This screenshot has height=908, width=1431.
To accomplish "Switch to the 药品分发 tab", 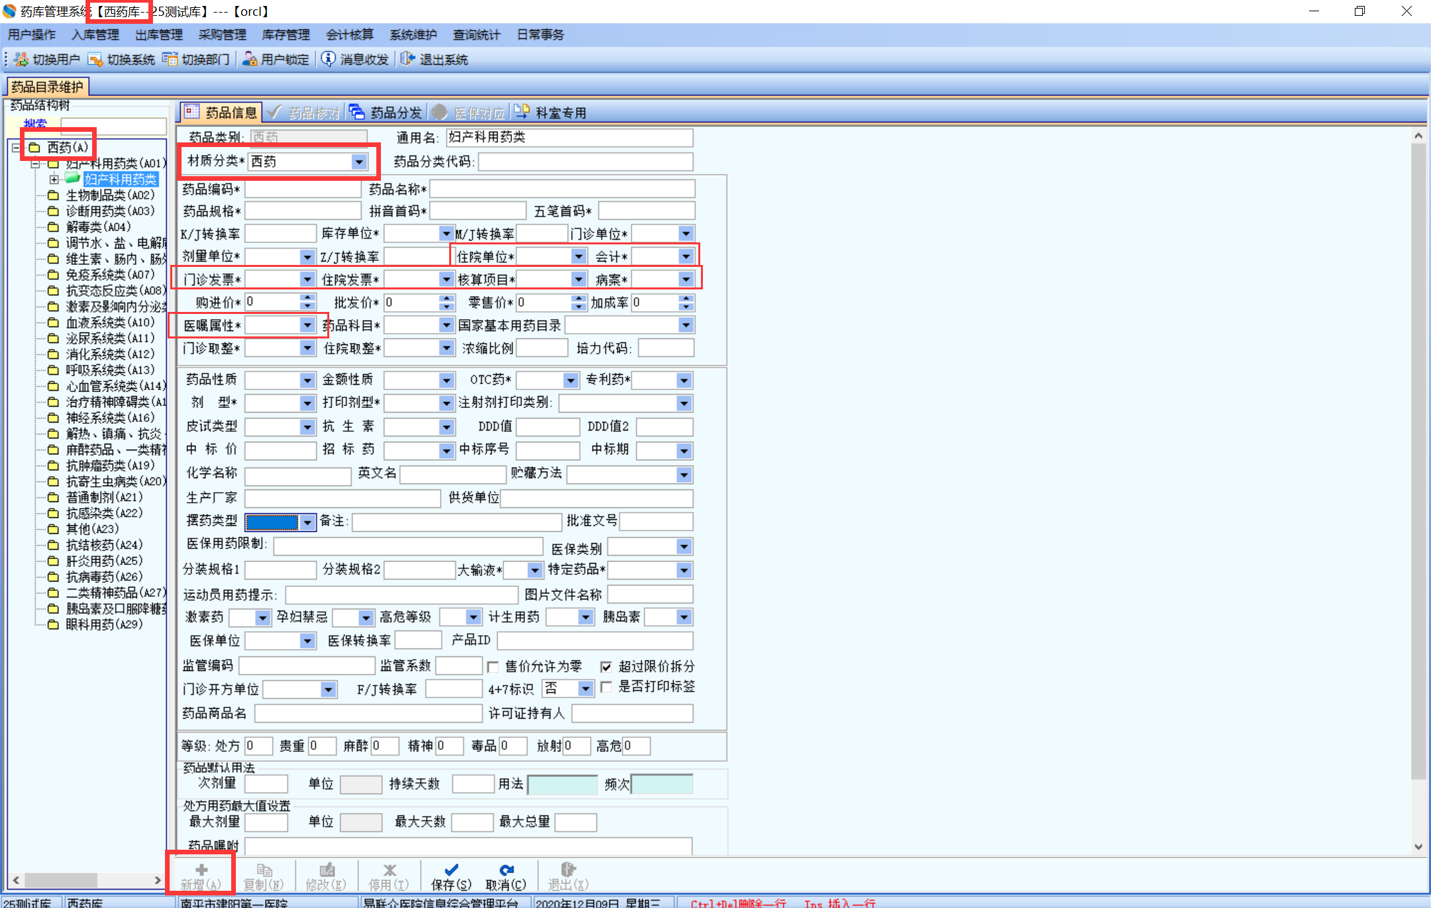I will point(386,113).
